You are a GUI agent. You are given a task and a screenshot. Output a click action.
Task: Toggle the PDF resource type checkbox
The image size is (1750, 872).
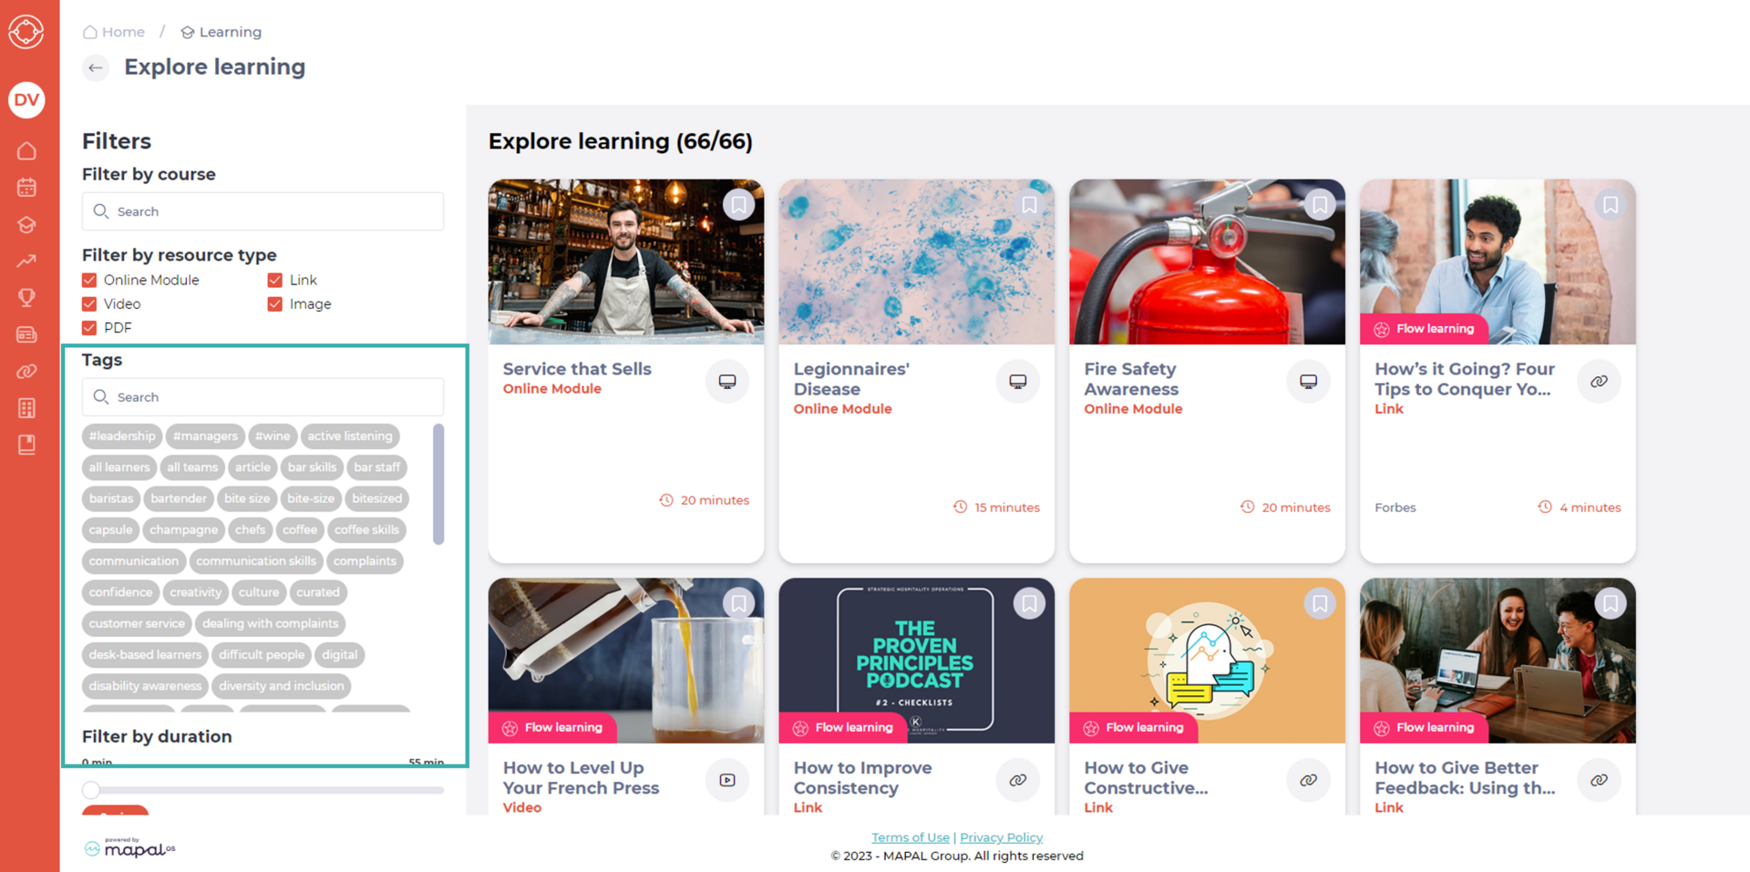[x=89, y=327]
